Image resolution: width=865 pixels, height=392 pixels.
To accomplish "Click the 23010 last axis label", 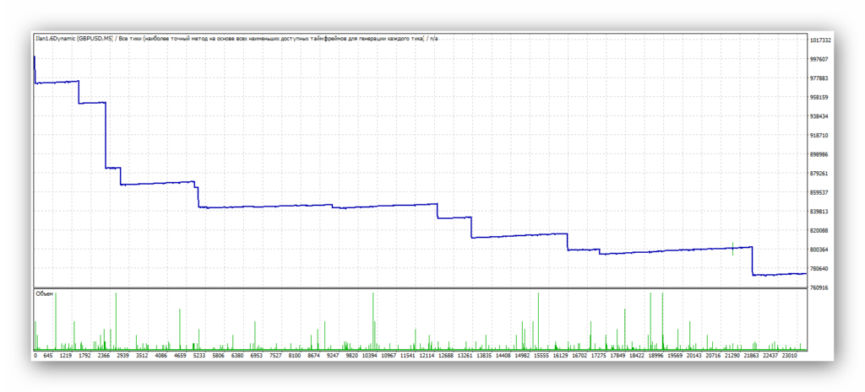I will pyautogui.click(x=788, y=356).
